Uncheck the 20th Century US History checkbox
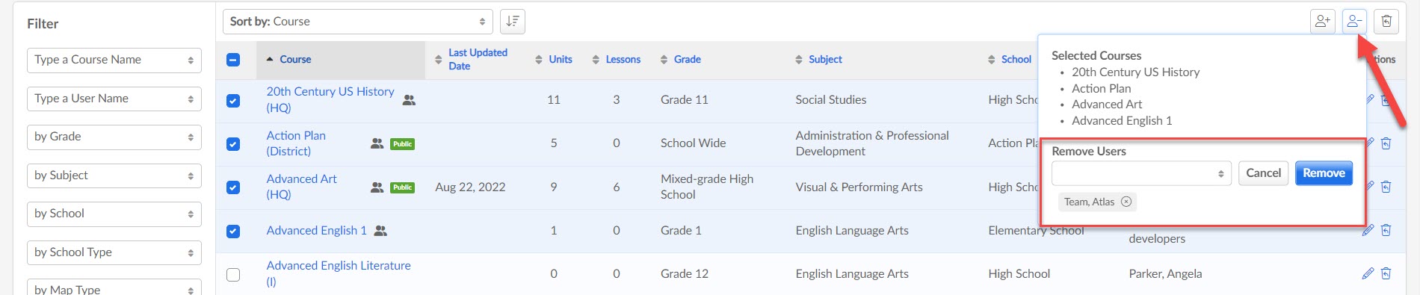1420x295 pixels. point(233,100)
